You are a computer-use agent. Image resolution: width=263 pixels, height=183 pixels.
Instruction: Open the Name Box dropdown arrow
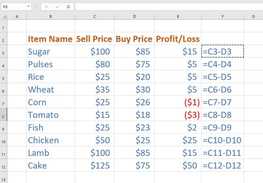click(29, 7)
